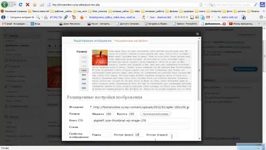Open the gear settings icon on the toolbar

[x=261, y=17]
